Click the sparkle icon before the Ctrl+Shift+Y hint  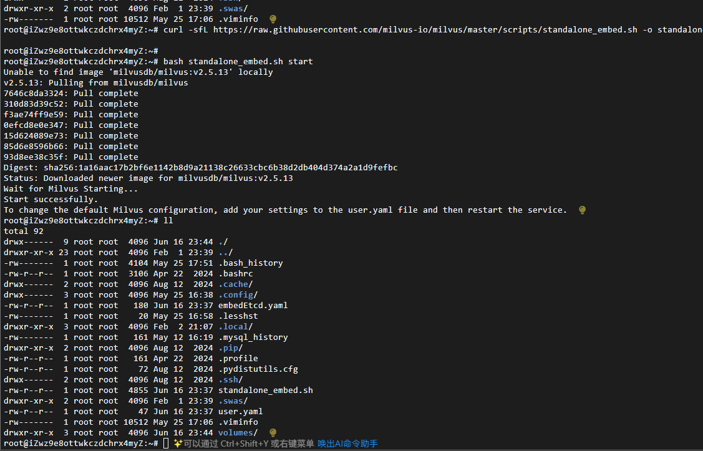point(178,444)
